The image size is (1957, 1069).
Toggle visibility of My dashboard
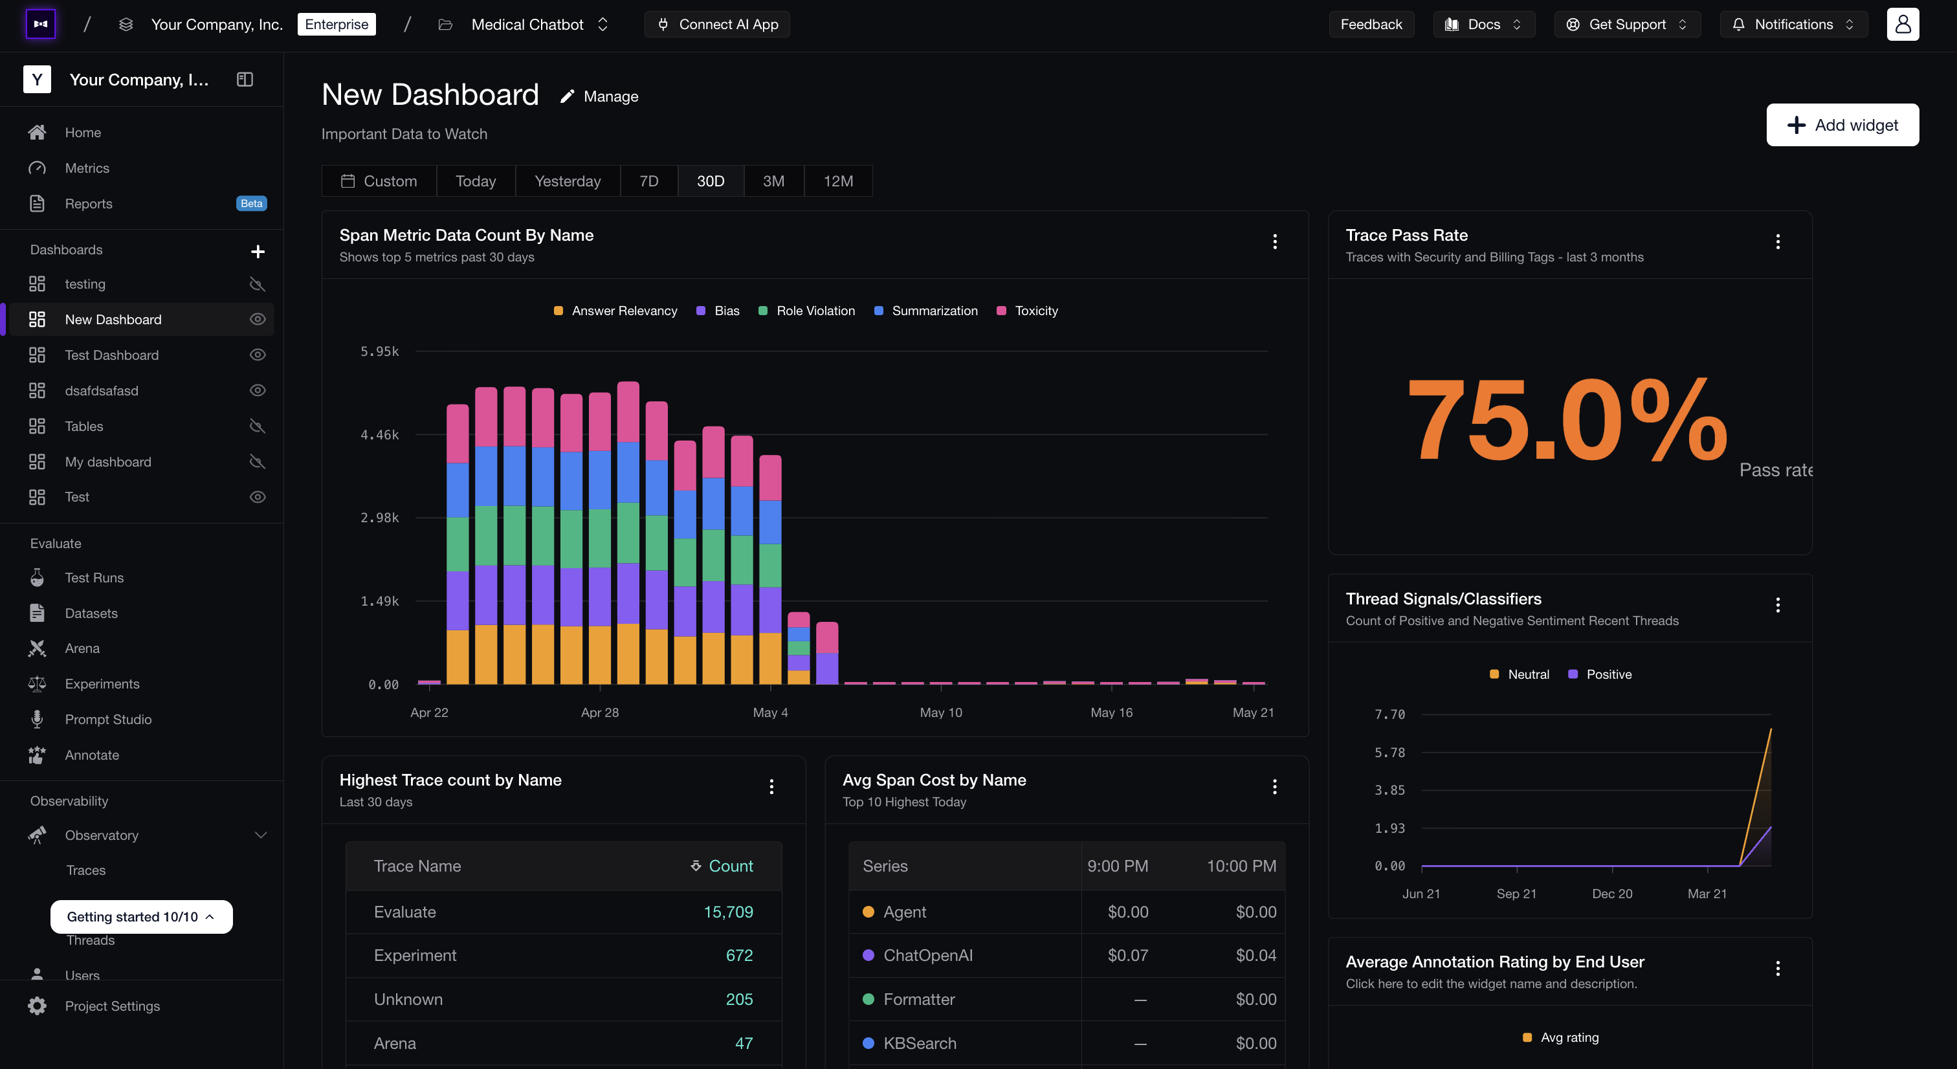258,461
